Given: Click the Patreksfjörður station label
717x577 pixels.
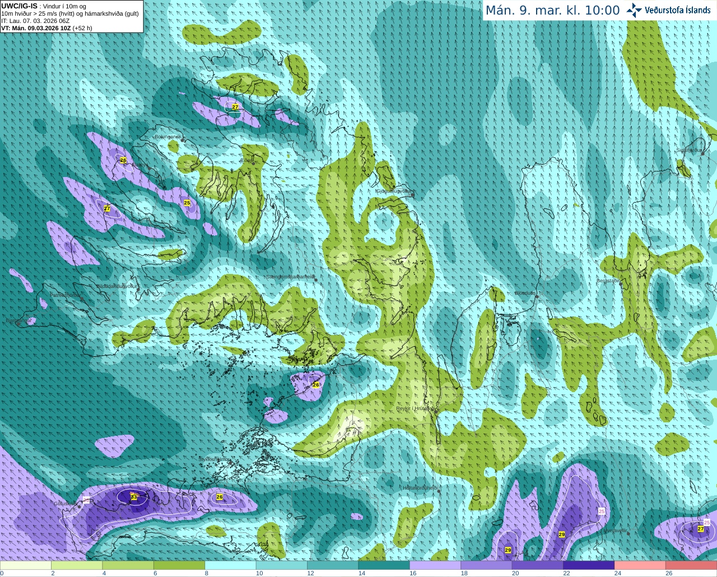Looking at the screenshot, I should pos(66,295).
